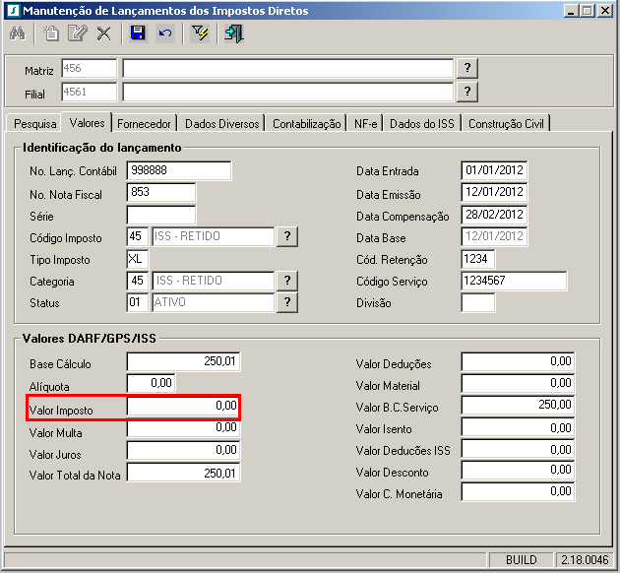Save using the floppy disk icon
620x573 pixels.
[138, 33]
